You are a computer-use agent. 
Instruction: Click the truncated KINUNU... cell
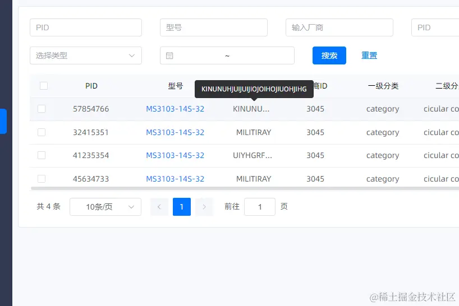click(251, 109)
